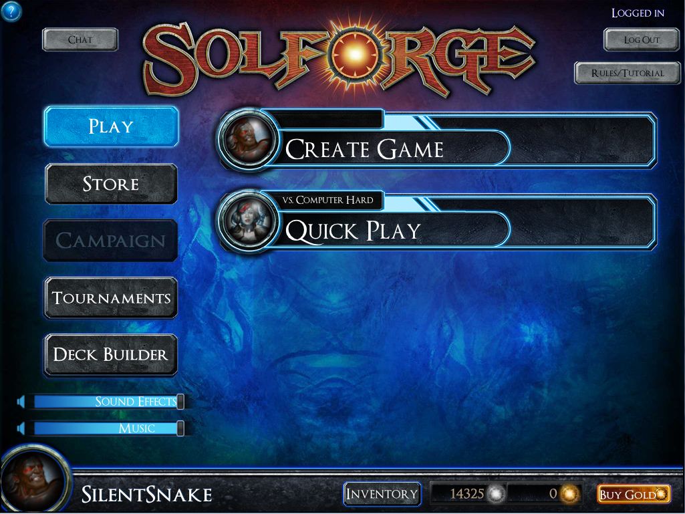
Task: Open the help question mark icon
Action: (11, 11)
